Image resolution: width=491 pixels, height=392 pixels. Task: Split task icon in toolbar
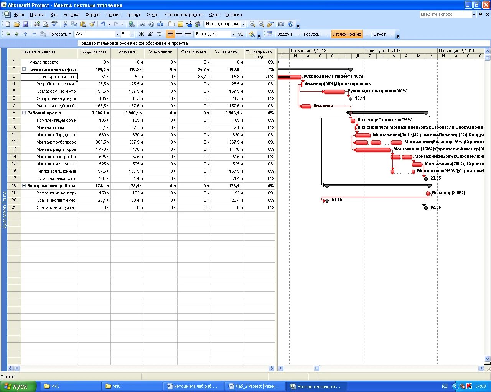pyautogui.click(x=160, y=24)
